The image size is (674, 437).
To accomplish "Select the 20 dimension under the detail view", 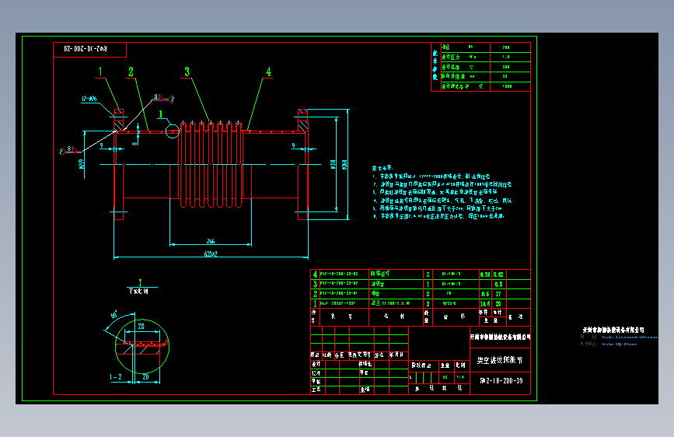I will 145,377.
